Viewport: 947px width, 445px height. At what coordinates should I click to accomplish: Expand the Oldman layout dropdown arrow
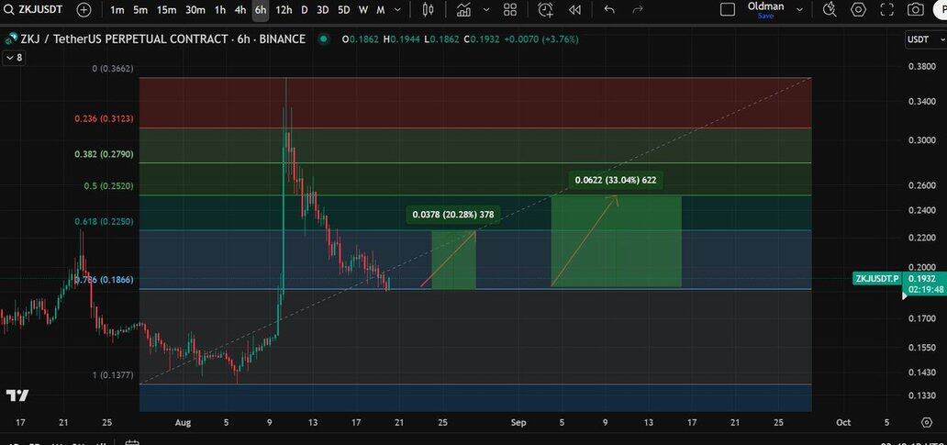pyautogui.click(x=800, y=10)
